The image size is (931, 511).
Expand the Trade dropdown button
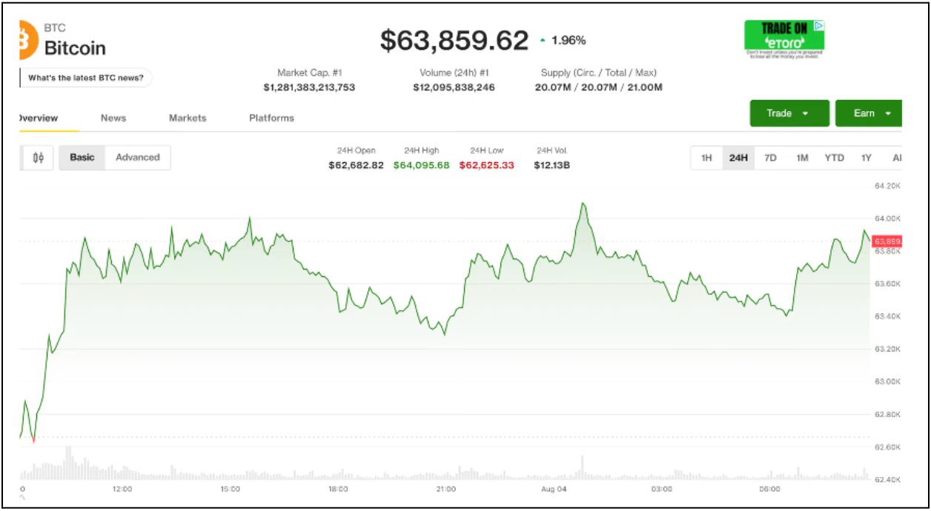point(789,113)
